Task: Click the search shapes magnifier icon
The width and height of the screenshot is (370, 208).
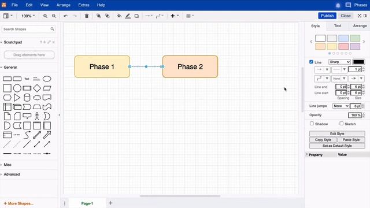Action: pos(52,29)
